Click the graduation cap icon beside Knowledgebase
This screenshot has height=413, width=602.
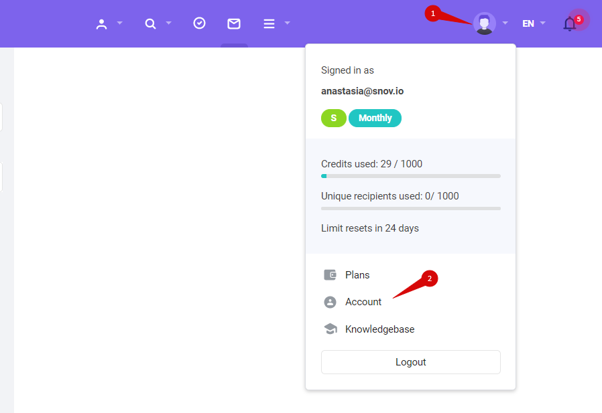[330, 329]
